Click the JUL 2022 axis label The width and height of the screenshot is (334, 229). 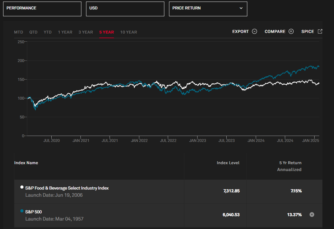coord(168,141)
